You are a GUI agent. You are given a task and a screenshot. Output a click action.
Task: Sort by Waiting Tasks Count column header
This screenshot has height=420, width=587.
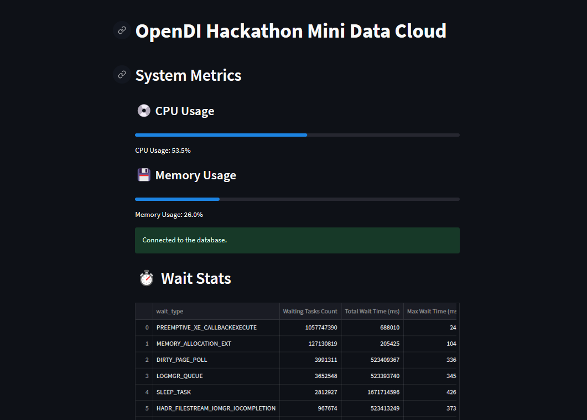pos(310,311)
